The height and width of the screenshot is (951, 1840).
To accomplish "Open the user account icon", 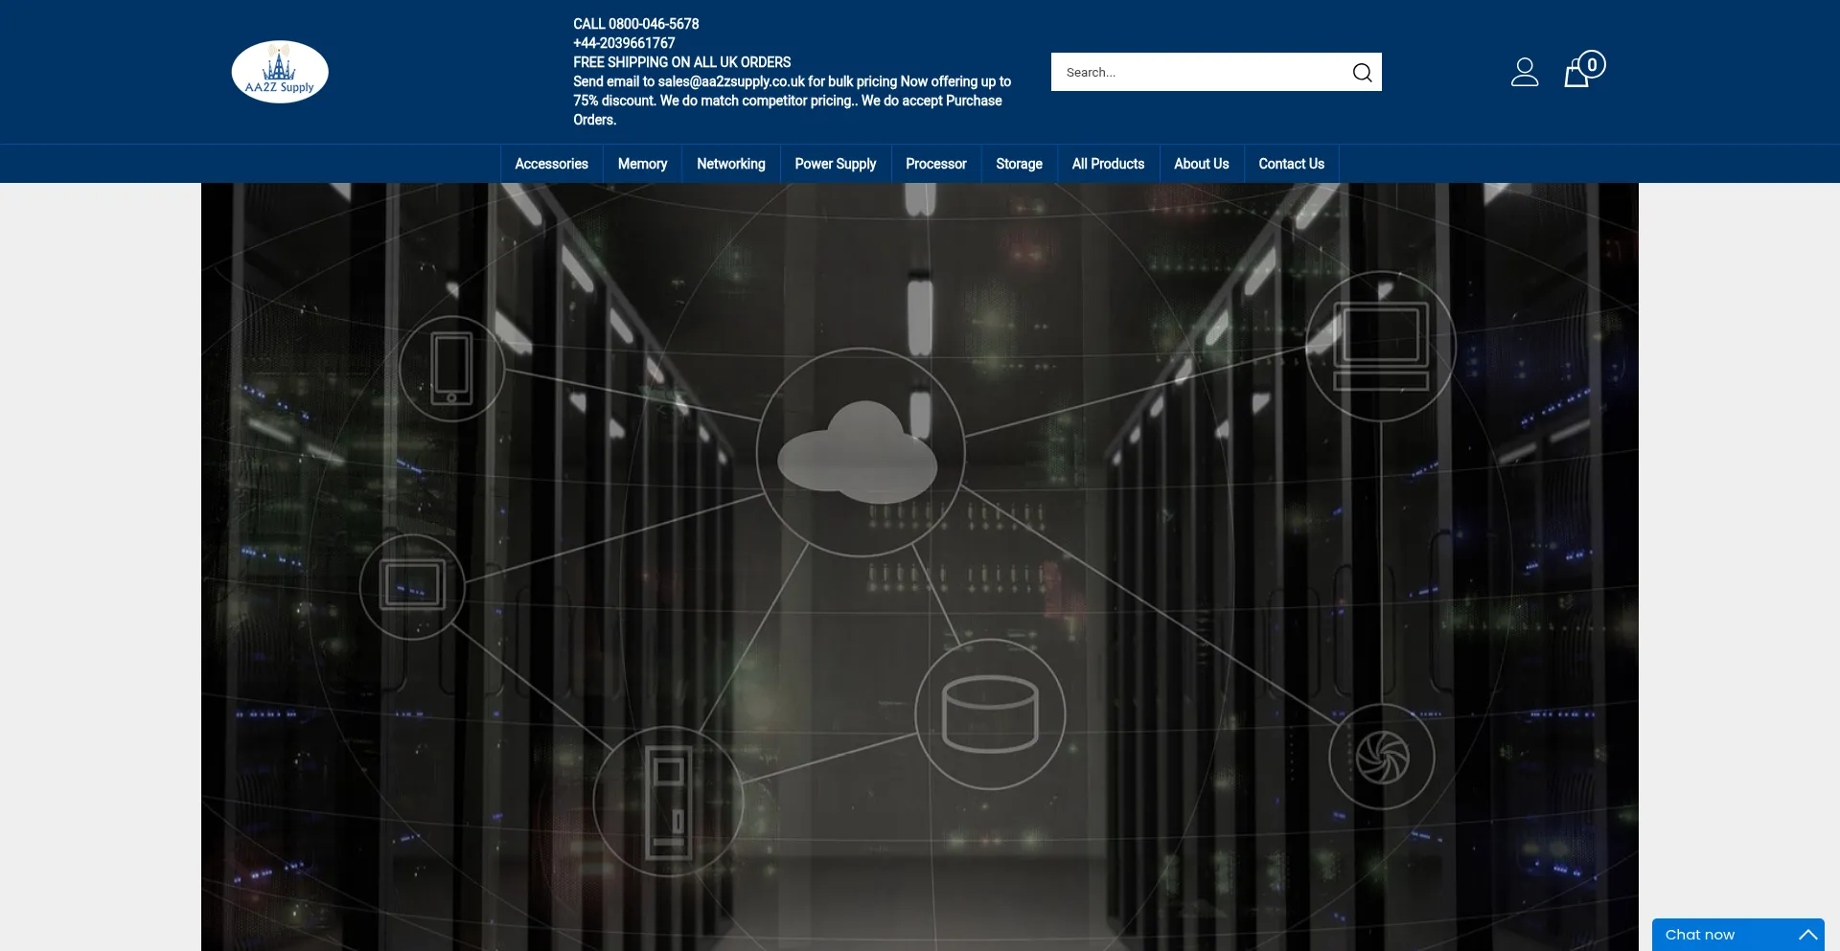I will [x=1524, y=73].
